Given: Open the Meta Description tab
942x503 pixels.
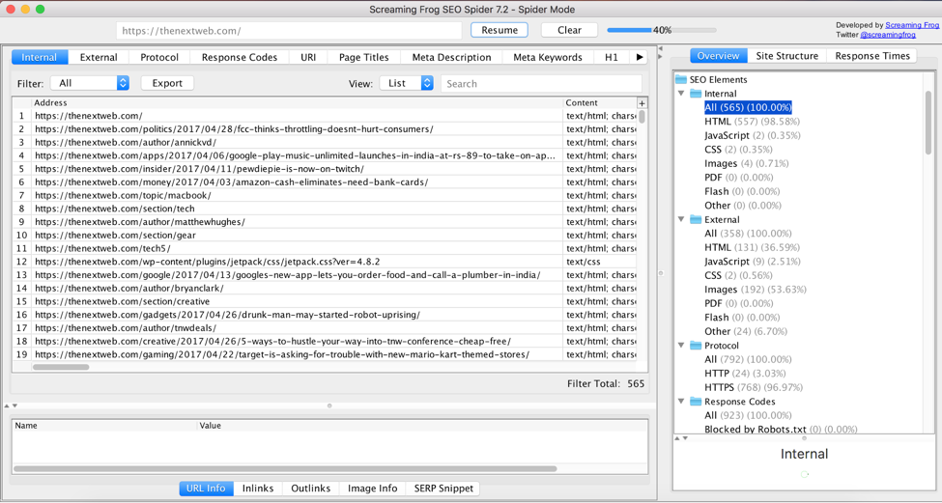Looking at the screenshot, I should tap(452, 57).
